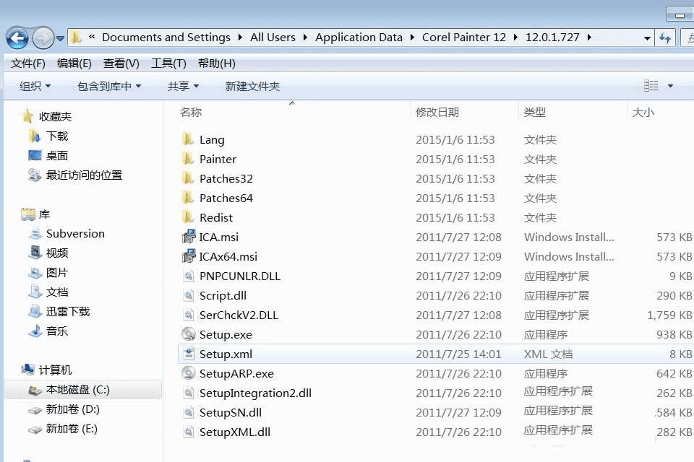Expand the 组织 dropdown menu
Image resolution: width=694 pixels, height=462 pixels.
coord(35,86)
